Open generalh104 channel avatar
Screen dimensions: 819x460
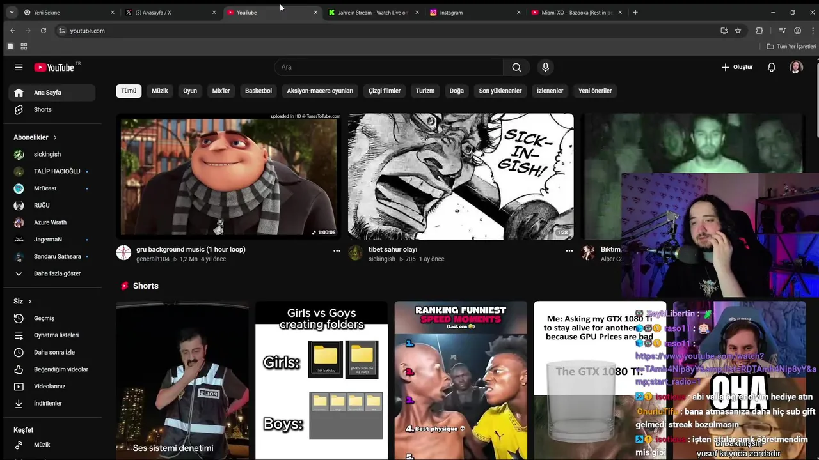(x=123, y=253)
